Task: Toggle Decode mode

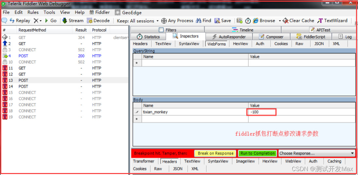Action: pos(99,21)
